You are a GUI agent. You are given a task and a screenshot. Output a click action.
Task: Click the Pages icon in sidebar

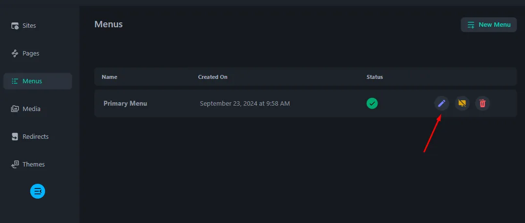[15, 54]
